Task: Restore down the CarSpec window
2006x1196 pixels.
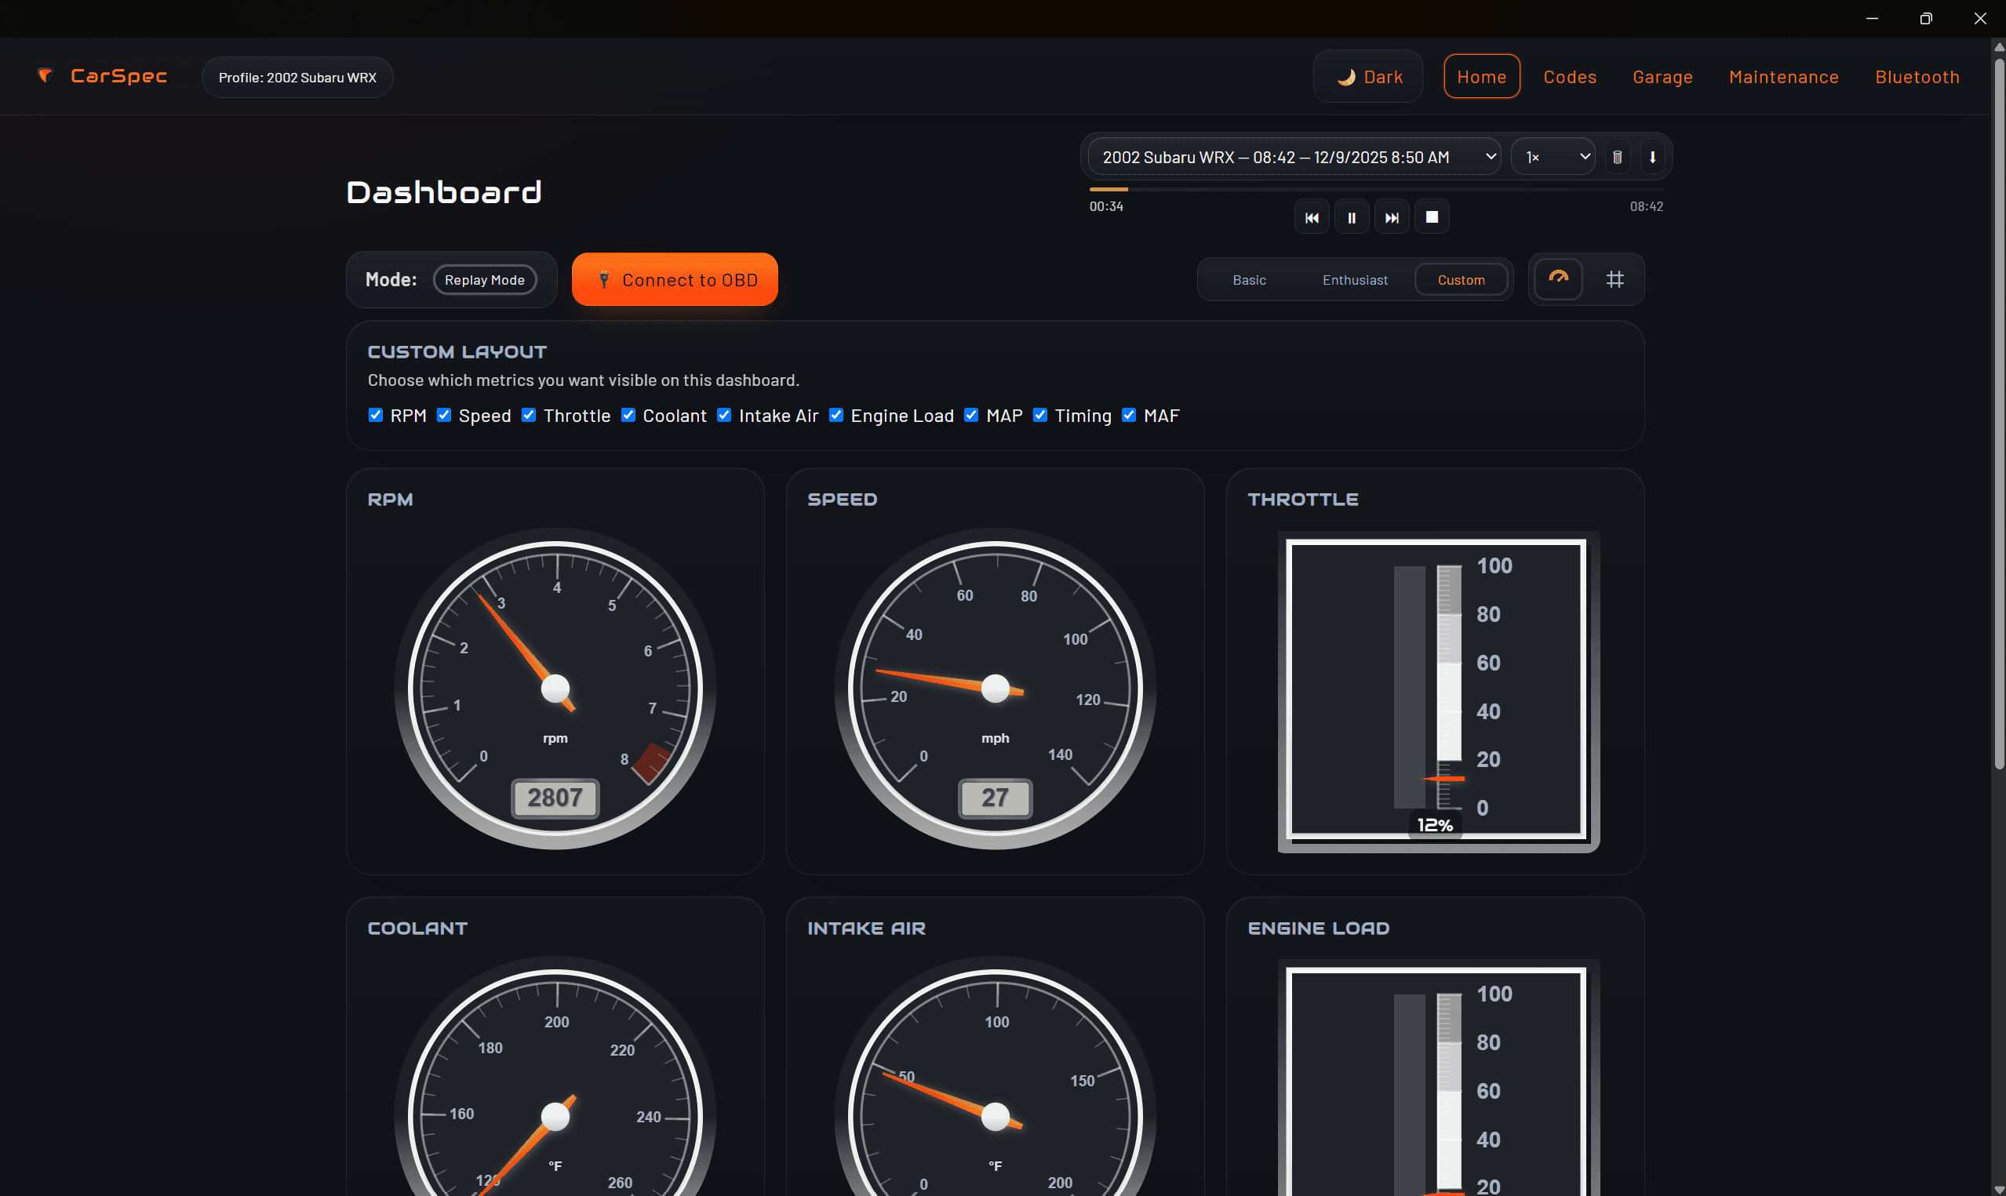Action: point(1925,19)
